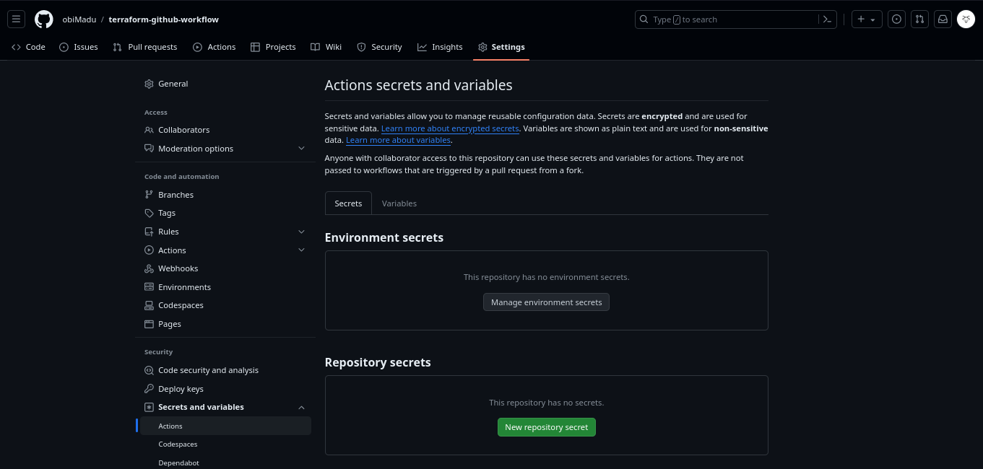The image size is (983, 469).
Task: Click the Code security shield-search icon
Action: 150,370
